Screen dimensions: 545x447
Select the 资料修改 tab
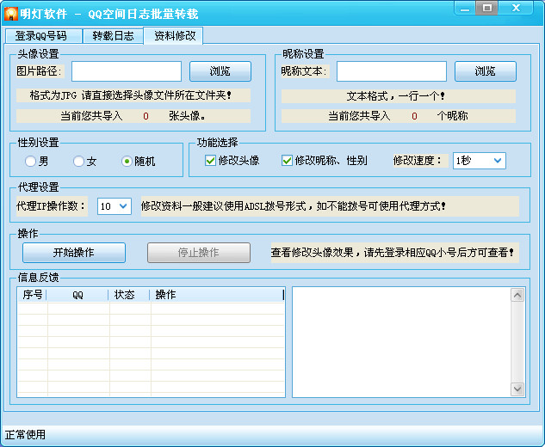tap(173, 35)
